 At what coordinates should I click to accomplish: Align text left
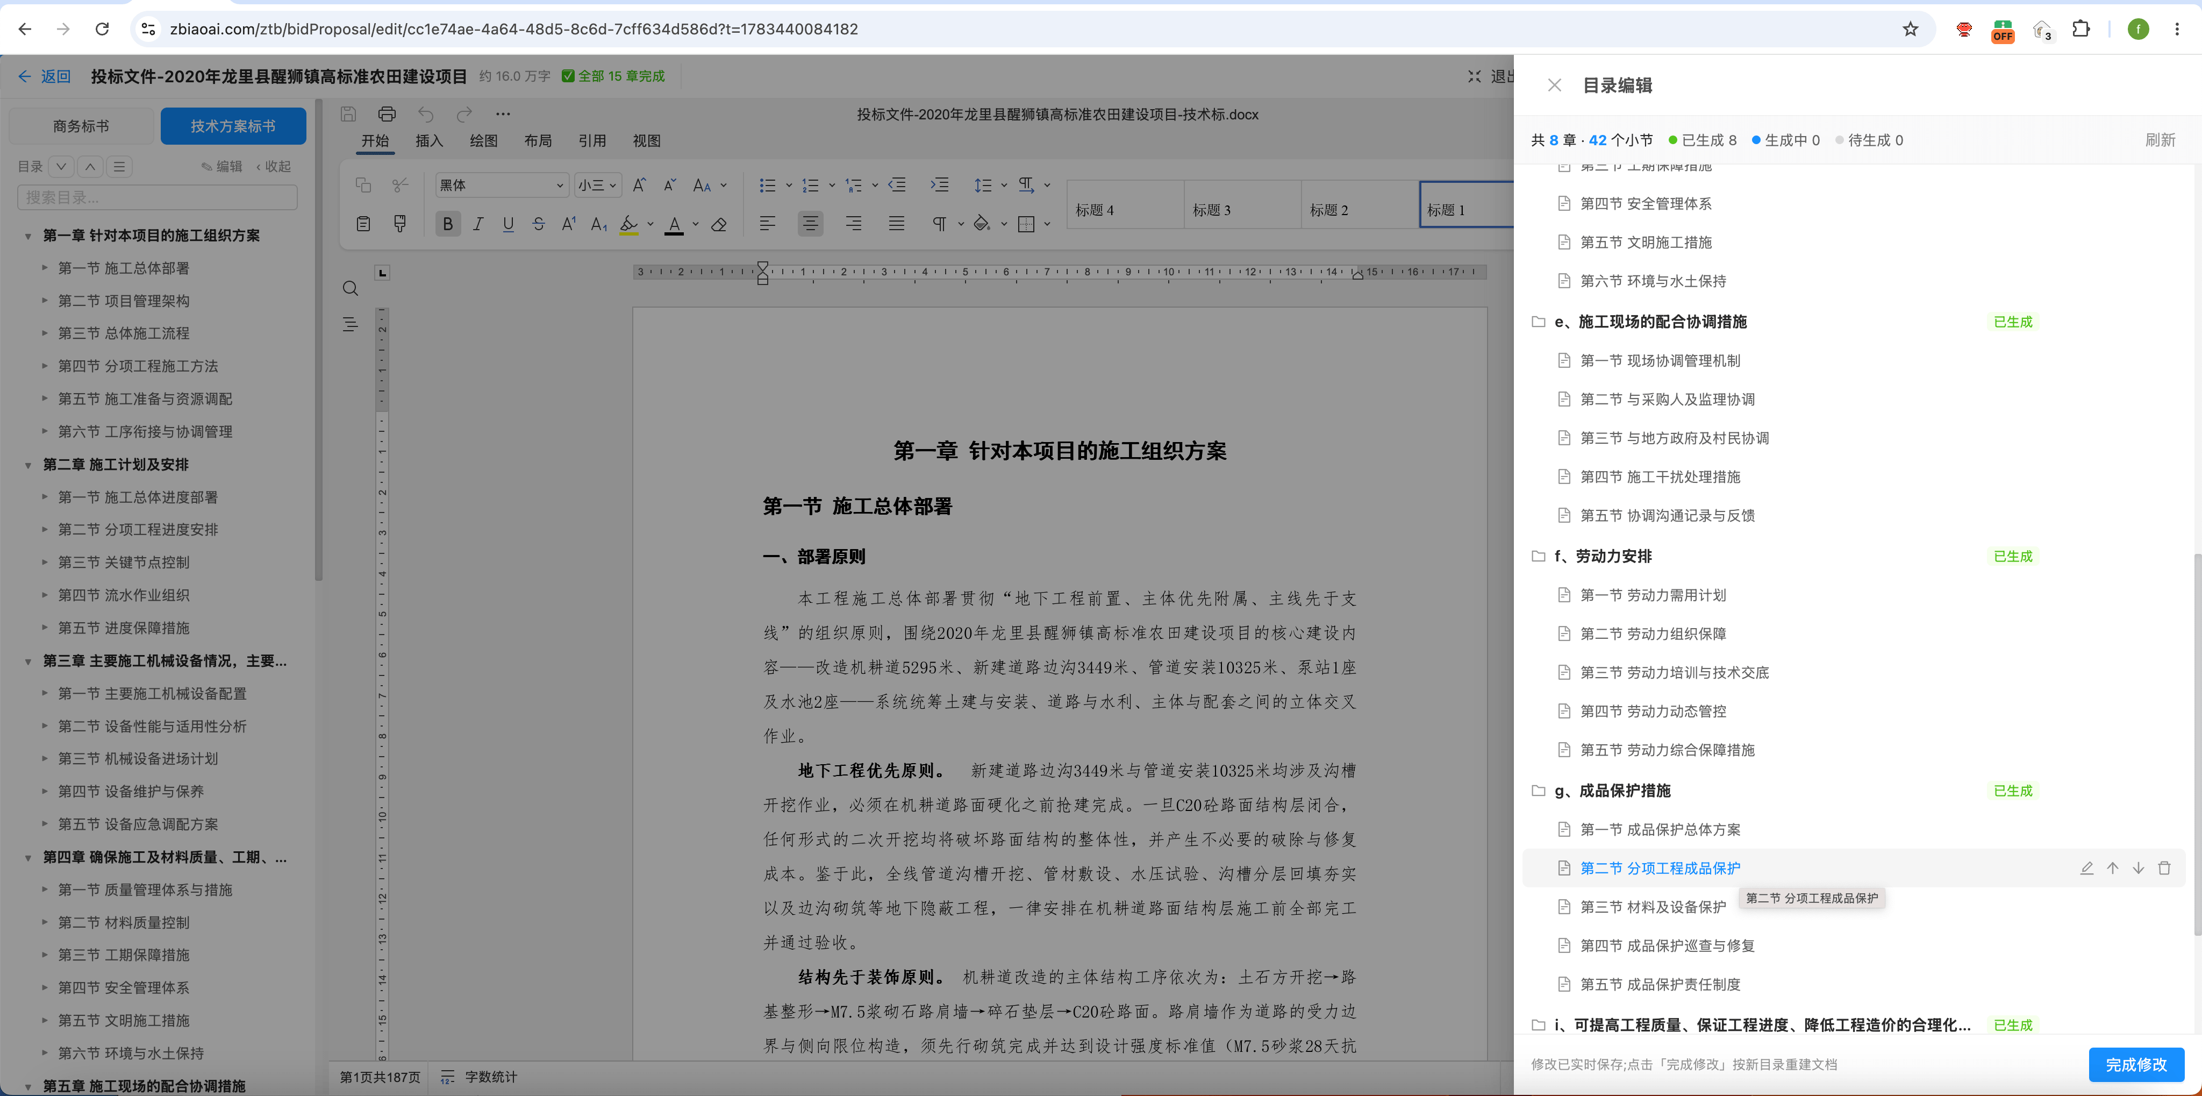(x=768, y=224)
